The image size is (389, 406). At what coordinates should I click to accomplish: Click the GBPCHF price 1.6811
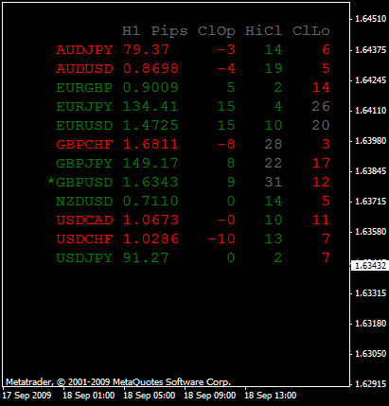(150, 145)
